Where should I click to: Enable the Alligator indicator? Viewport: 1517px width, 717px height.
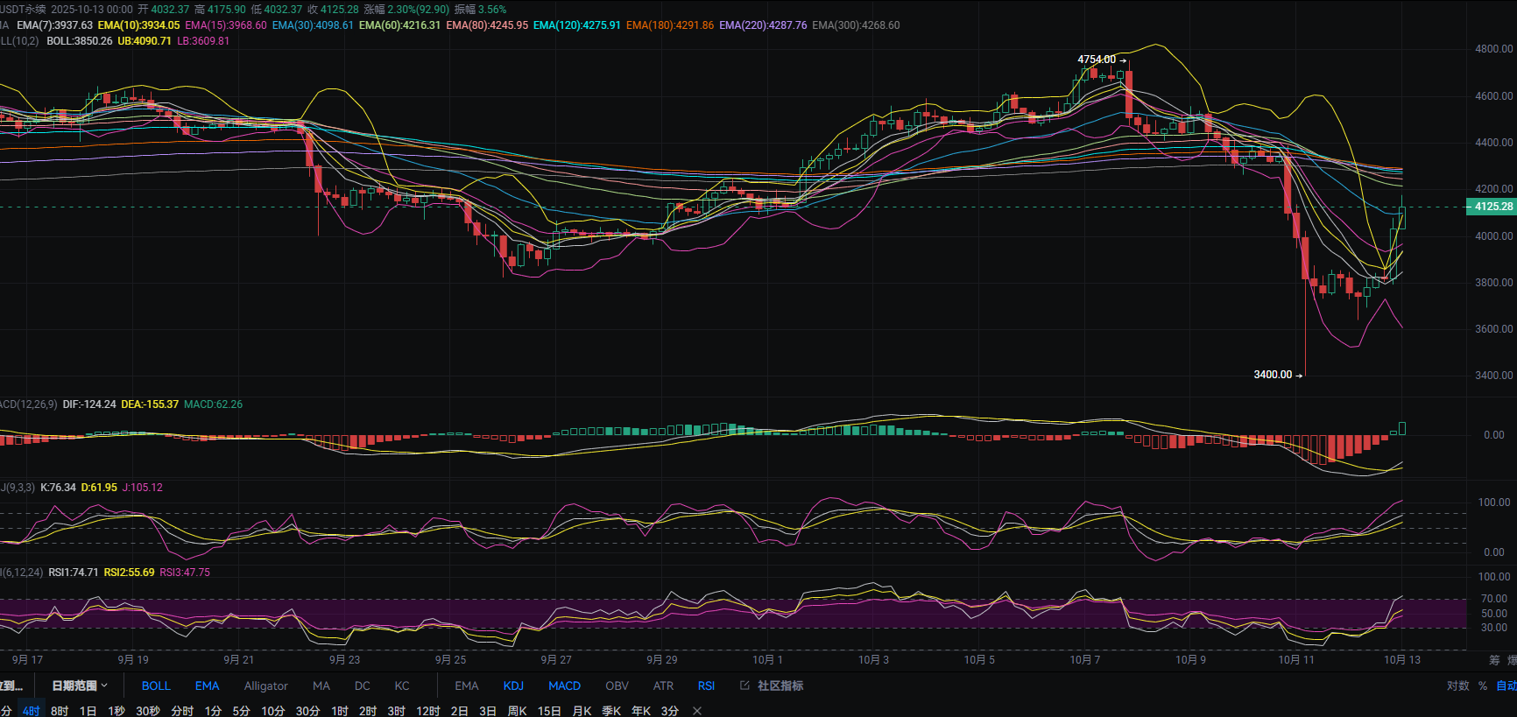click(x=265, y=685)
